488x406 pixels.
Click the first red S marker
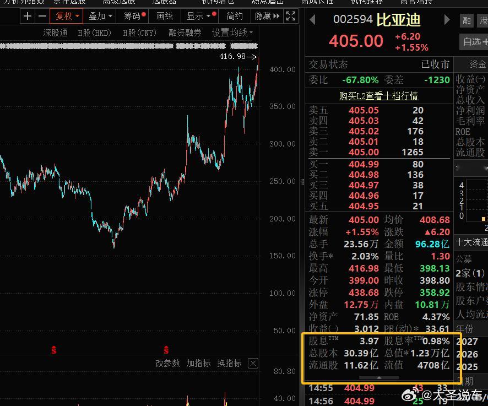(54, 350)
